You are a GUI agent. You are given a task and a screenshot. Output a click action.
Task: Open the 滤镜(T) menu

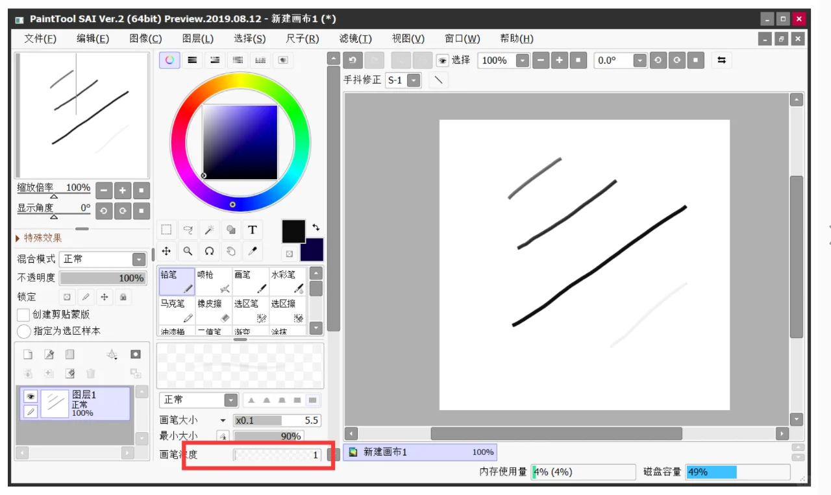356,39
